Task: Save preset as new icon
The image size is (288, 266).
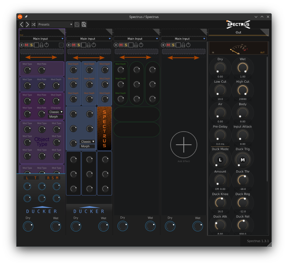Action: click(84, 25)
